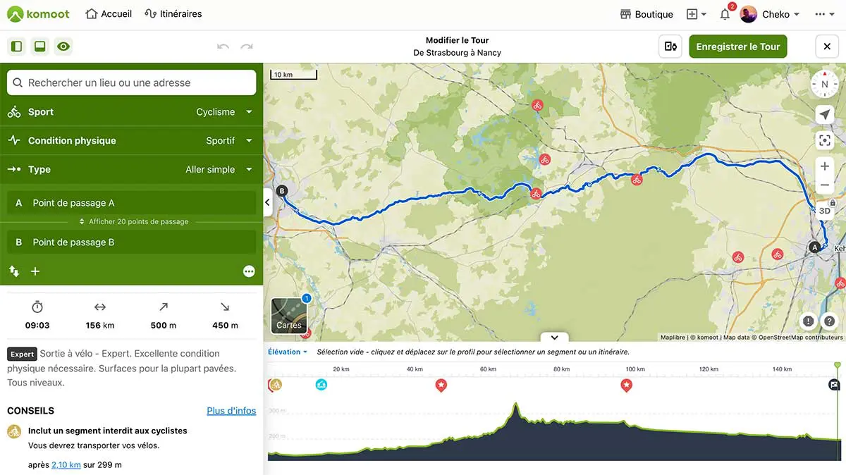Viewport: 846px width, 475px height.
Task: Open the notifications bell
Action: (725, 14)
